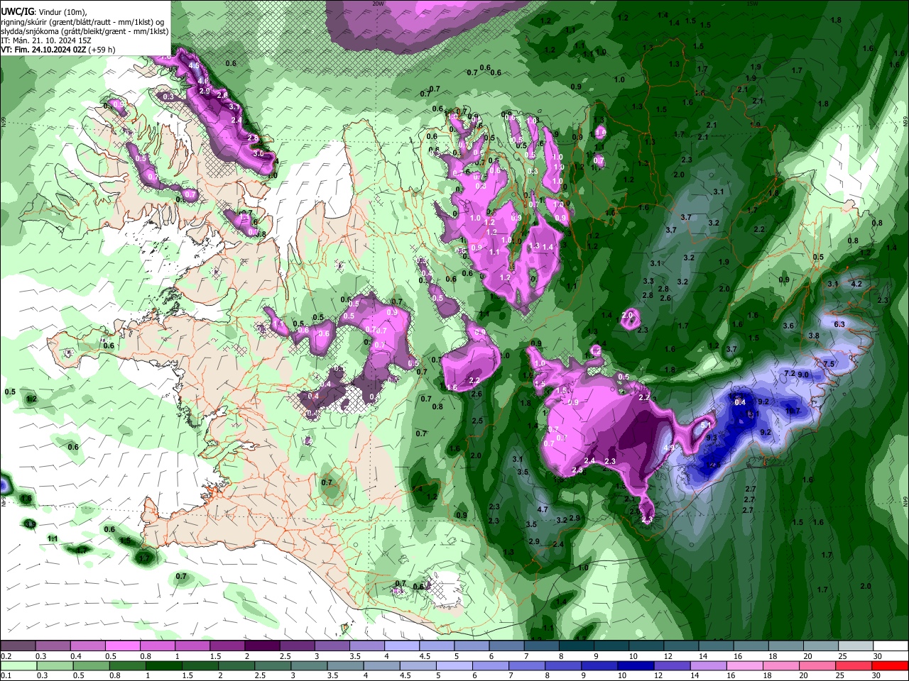Select the bright pink 0.5 swatch in the snow scale
Viewport: 909px width, 681px height.
pyautogui.click(x=122, y=646)
